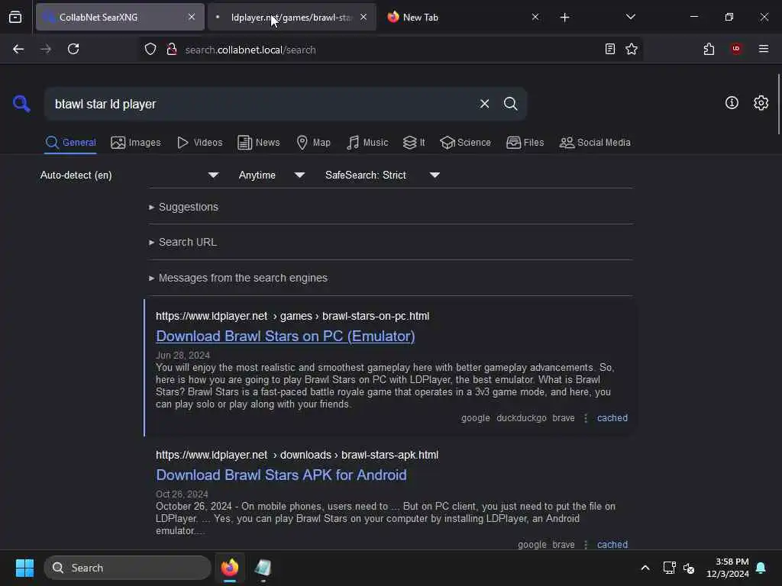This screenshot has height=586, width=782.
Task: Open Windows Start menu
Action: [x=24, y=568]
